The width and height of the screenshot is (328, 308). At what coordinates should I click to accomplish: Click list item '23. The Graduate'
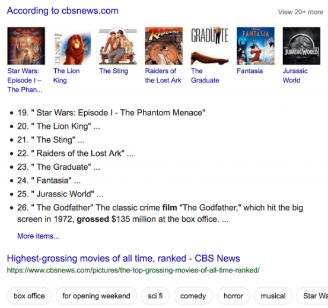(x=59, y=167)
